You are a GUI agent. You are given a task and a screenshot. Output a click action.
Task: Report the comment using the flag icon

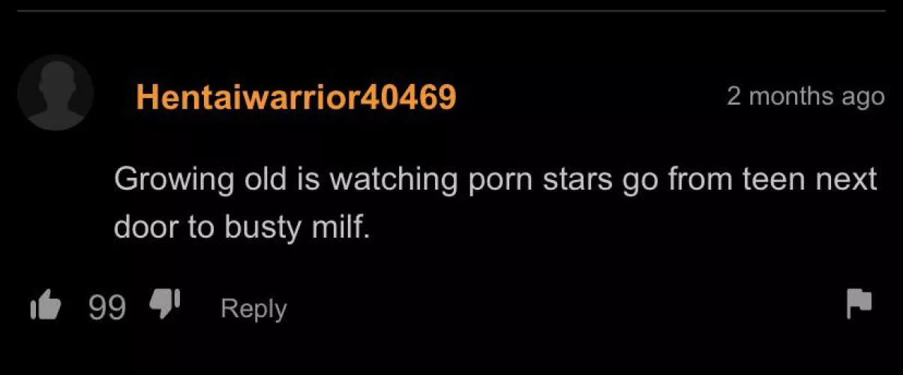coord(859,304)
